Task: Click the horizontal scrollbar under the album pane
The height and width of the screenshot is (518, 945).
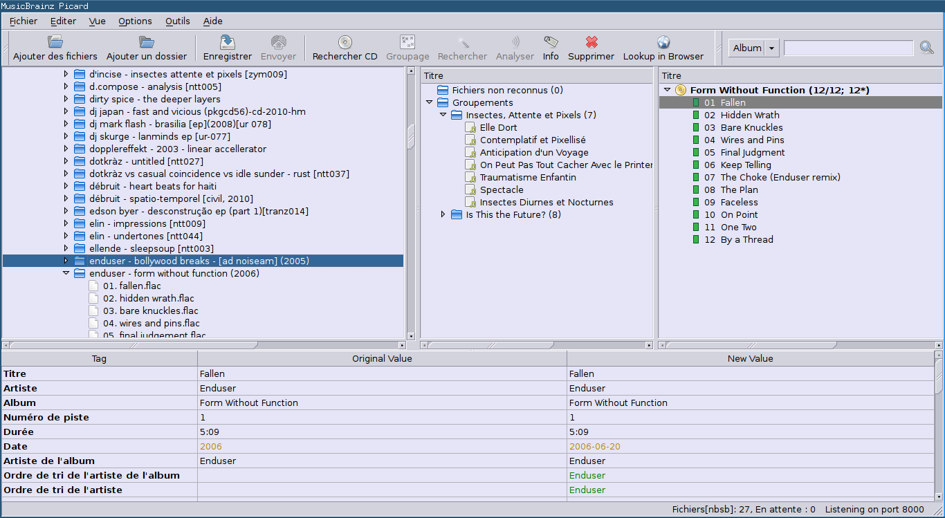Action: [x=800, y=344]
